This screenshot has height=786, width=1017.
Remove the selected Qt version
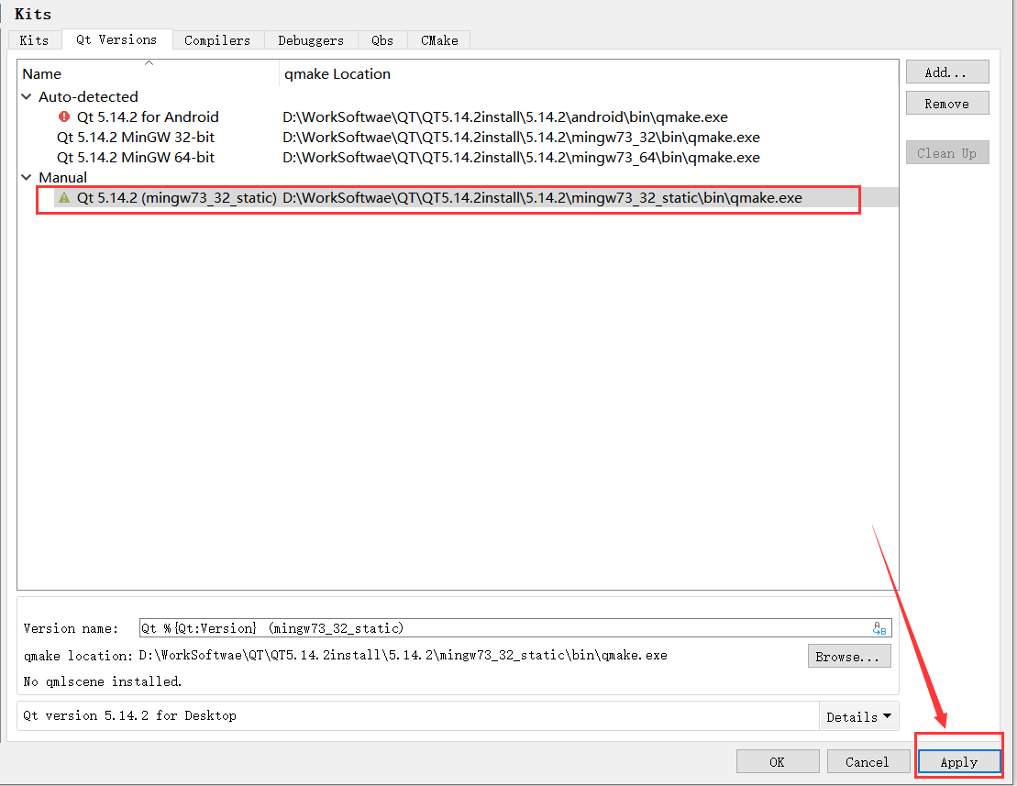(x=947, y=103)
